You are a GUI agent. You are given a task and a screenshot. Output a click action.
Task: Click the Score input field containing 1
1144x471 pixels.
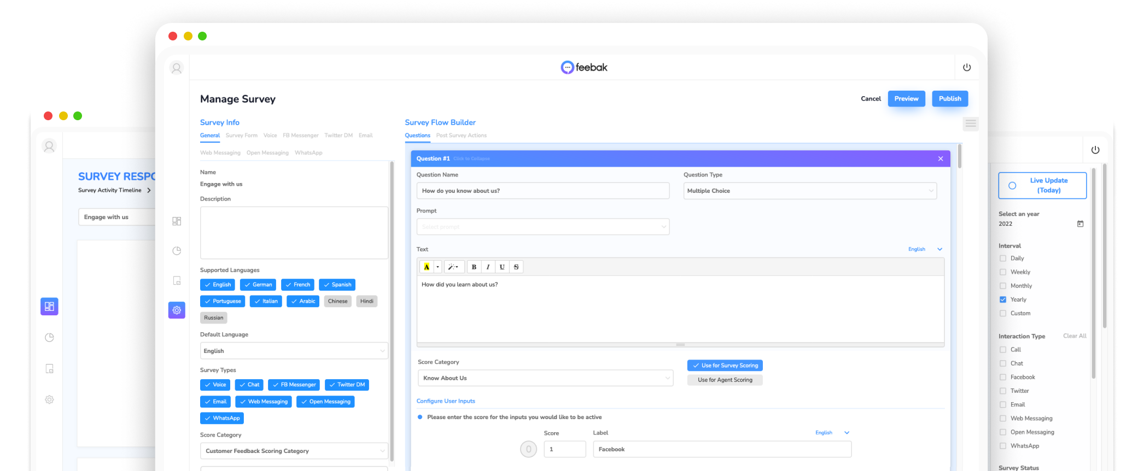(x=565, y=449)
